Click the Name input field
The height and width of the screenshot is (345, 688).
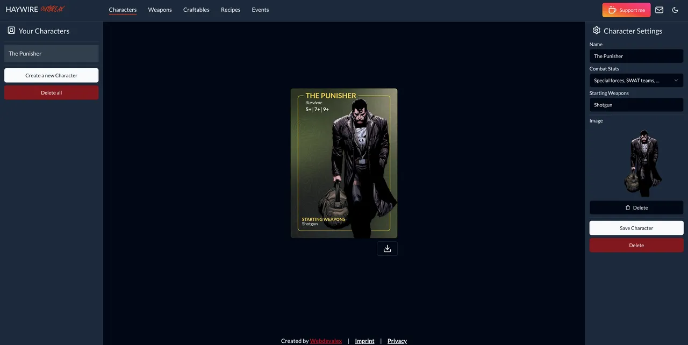636,56
